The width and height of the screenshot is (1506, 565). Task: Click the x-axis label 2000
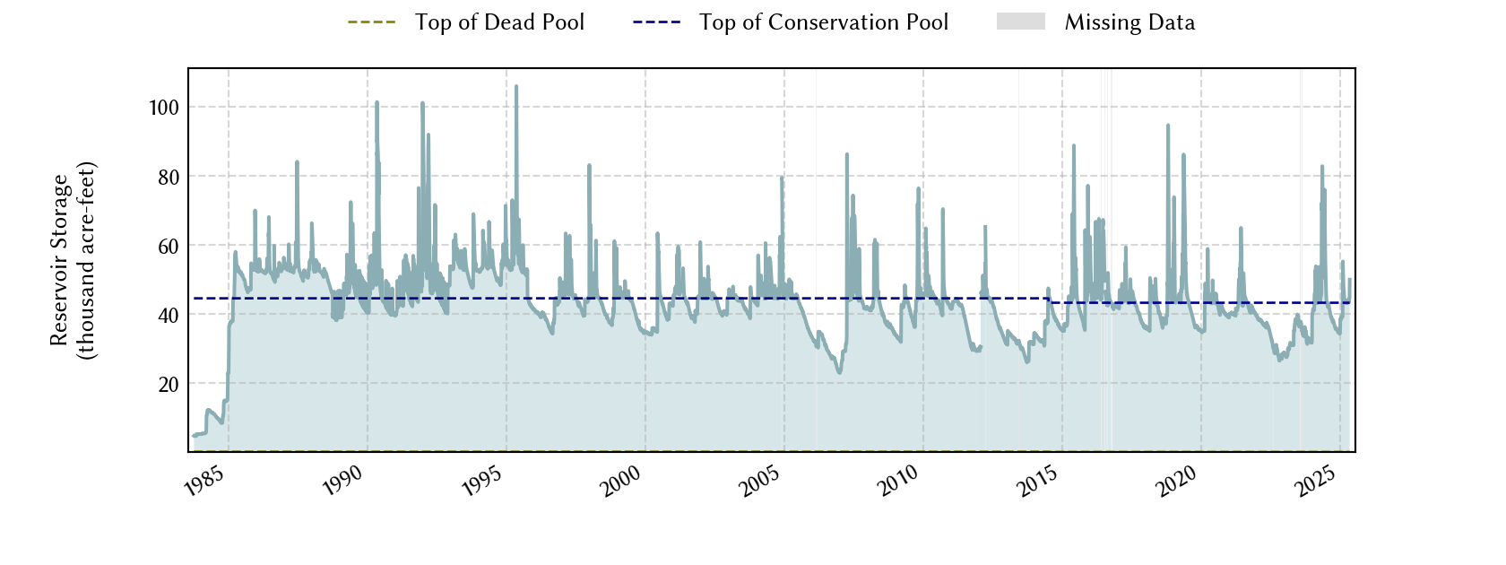[x=621, y=482]
